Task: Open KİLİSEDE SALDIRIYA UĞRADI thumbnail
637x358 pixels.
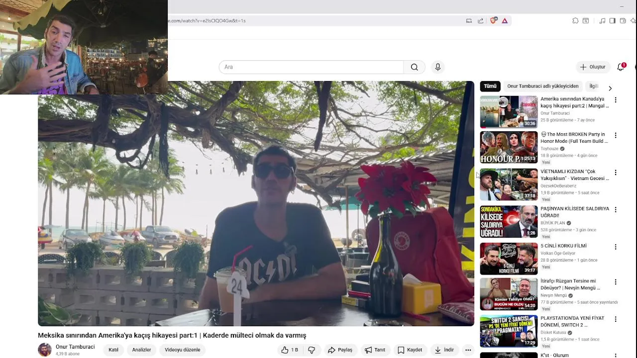Action: tap(509, 222)
